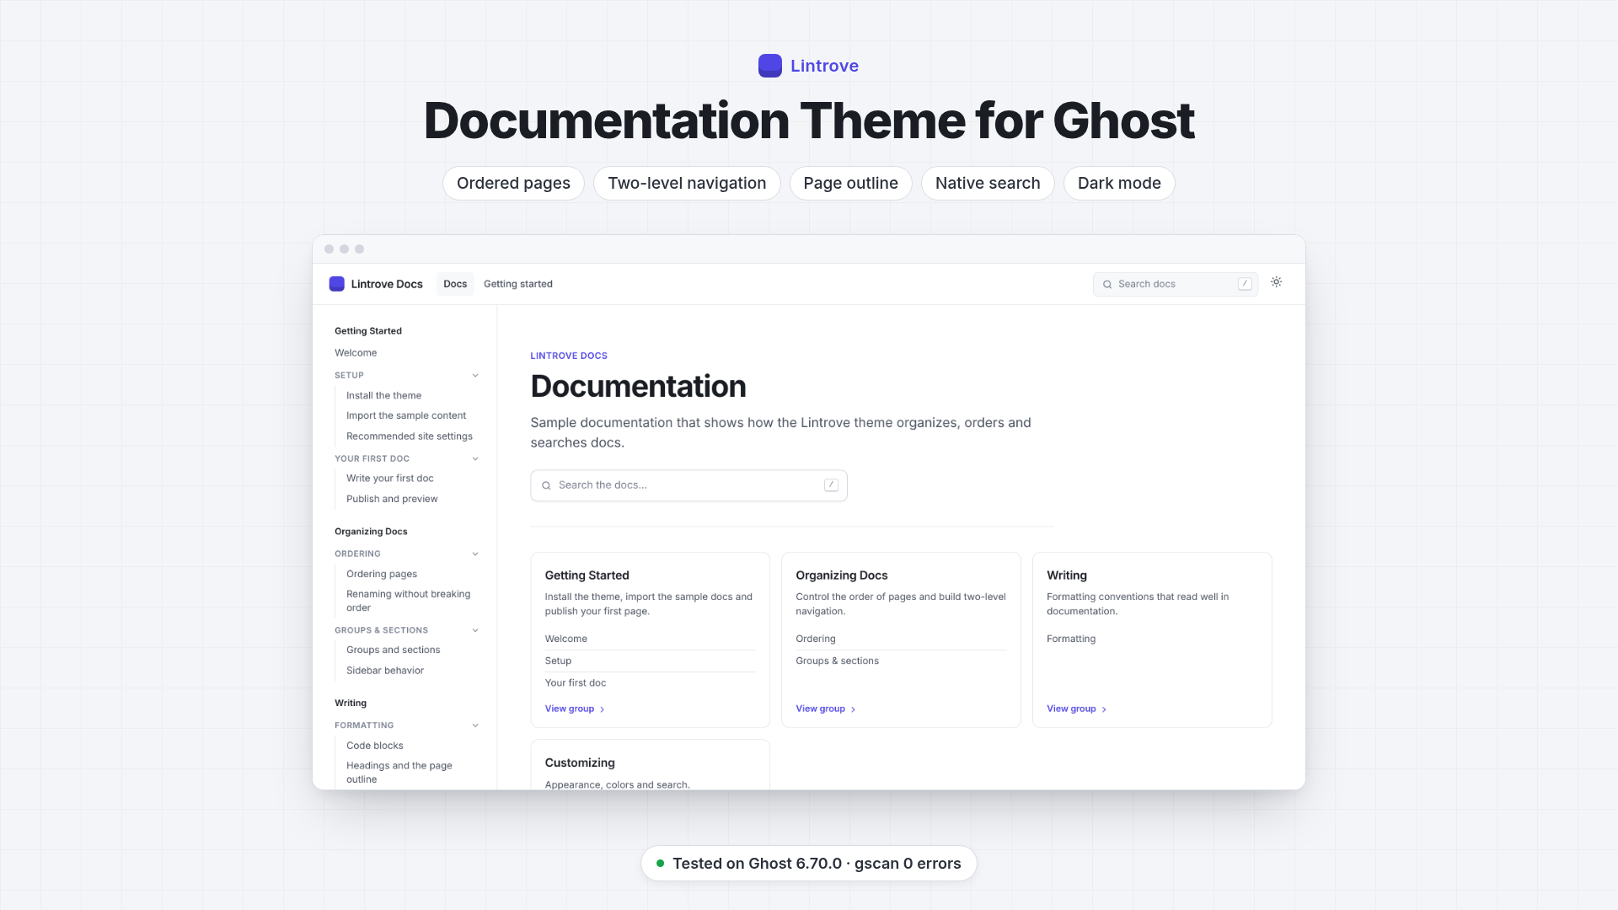Image resolution: width=1618 pixels, height=910 pixels.
Task: Click the magnifier icon in Search the docs field
Action: 546,485
